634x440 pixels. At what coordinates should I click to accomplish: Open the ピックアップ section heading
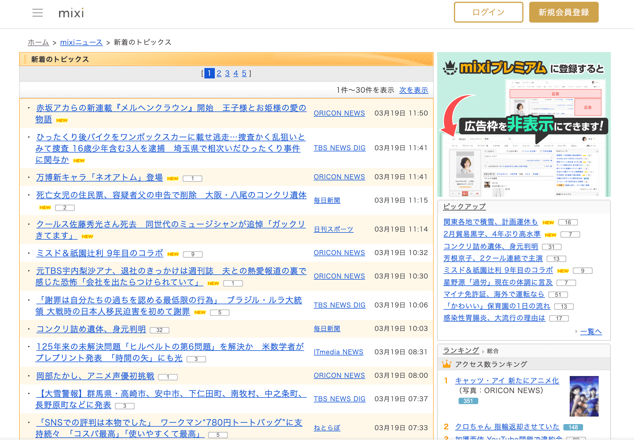(x=464, y=206)
